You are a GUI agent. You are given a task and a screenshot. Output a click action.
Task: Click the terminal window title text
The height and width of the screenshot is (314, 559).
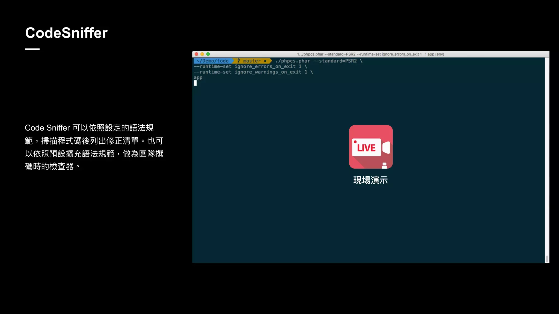(370, 54)
